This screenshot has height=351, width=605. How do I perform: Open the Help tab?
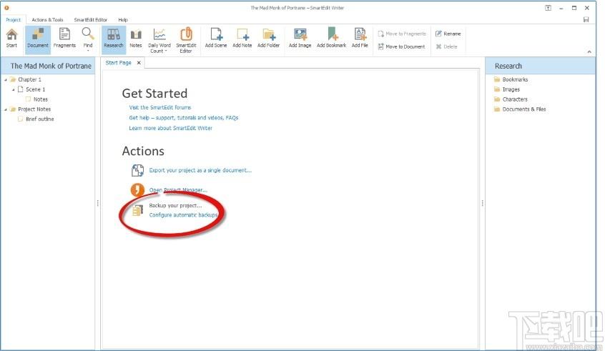(x=123, y=20)
